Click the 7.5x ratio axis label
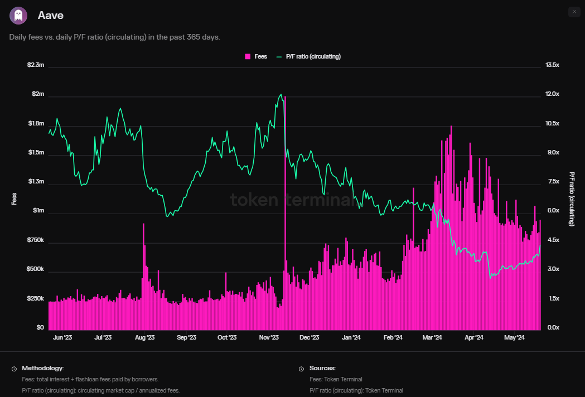 (x=552, y=182)
